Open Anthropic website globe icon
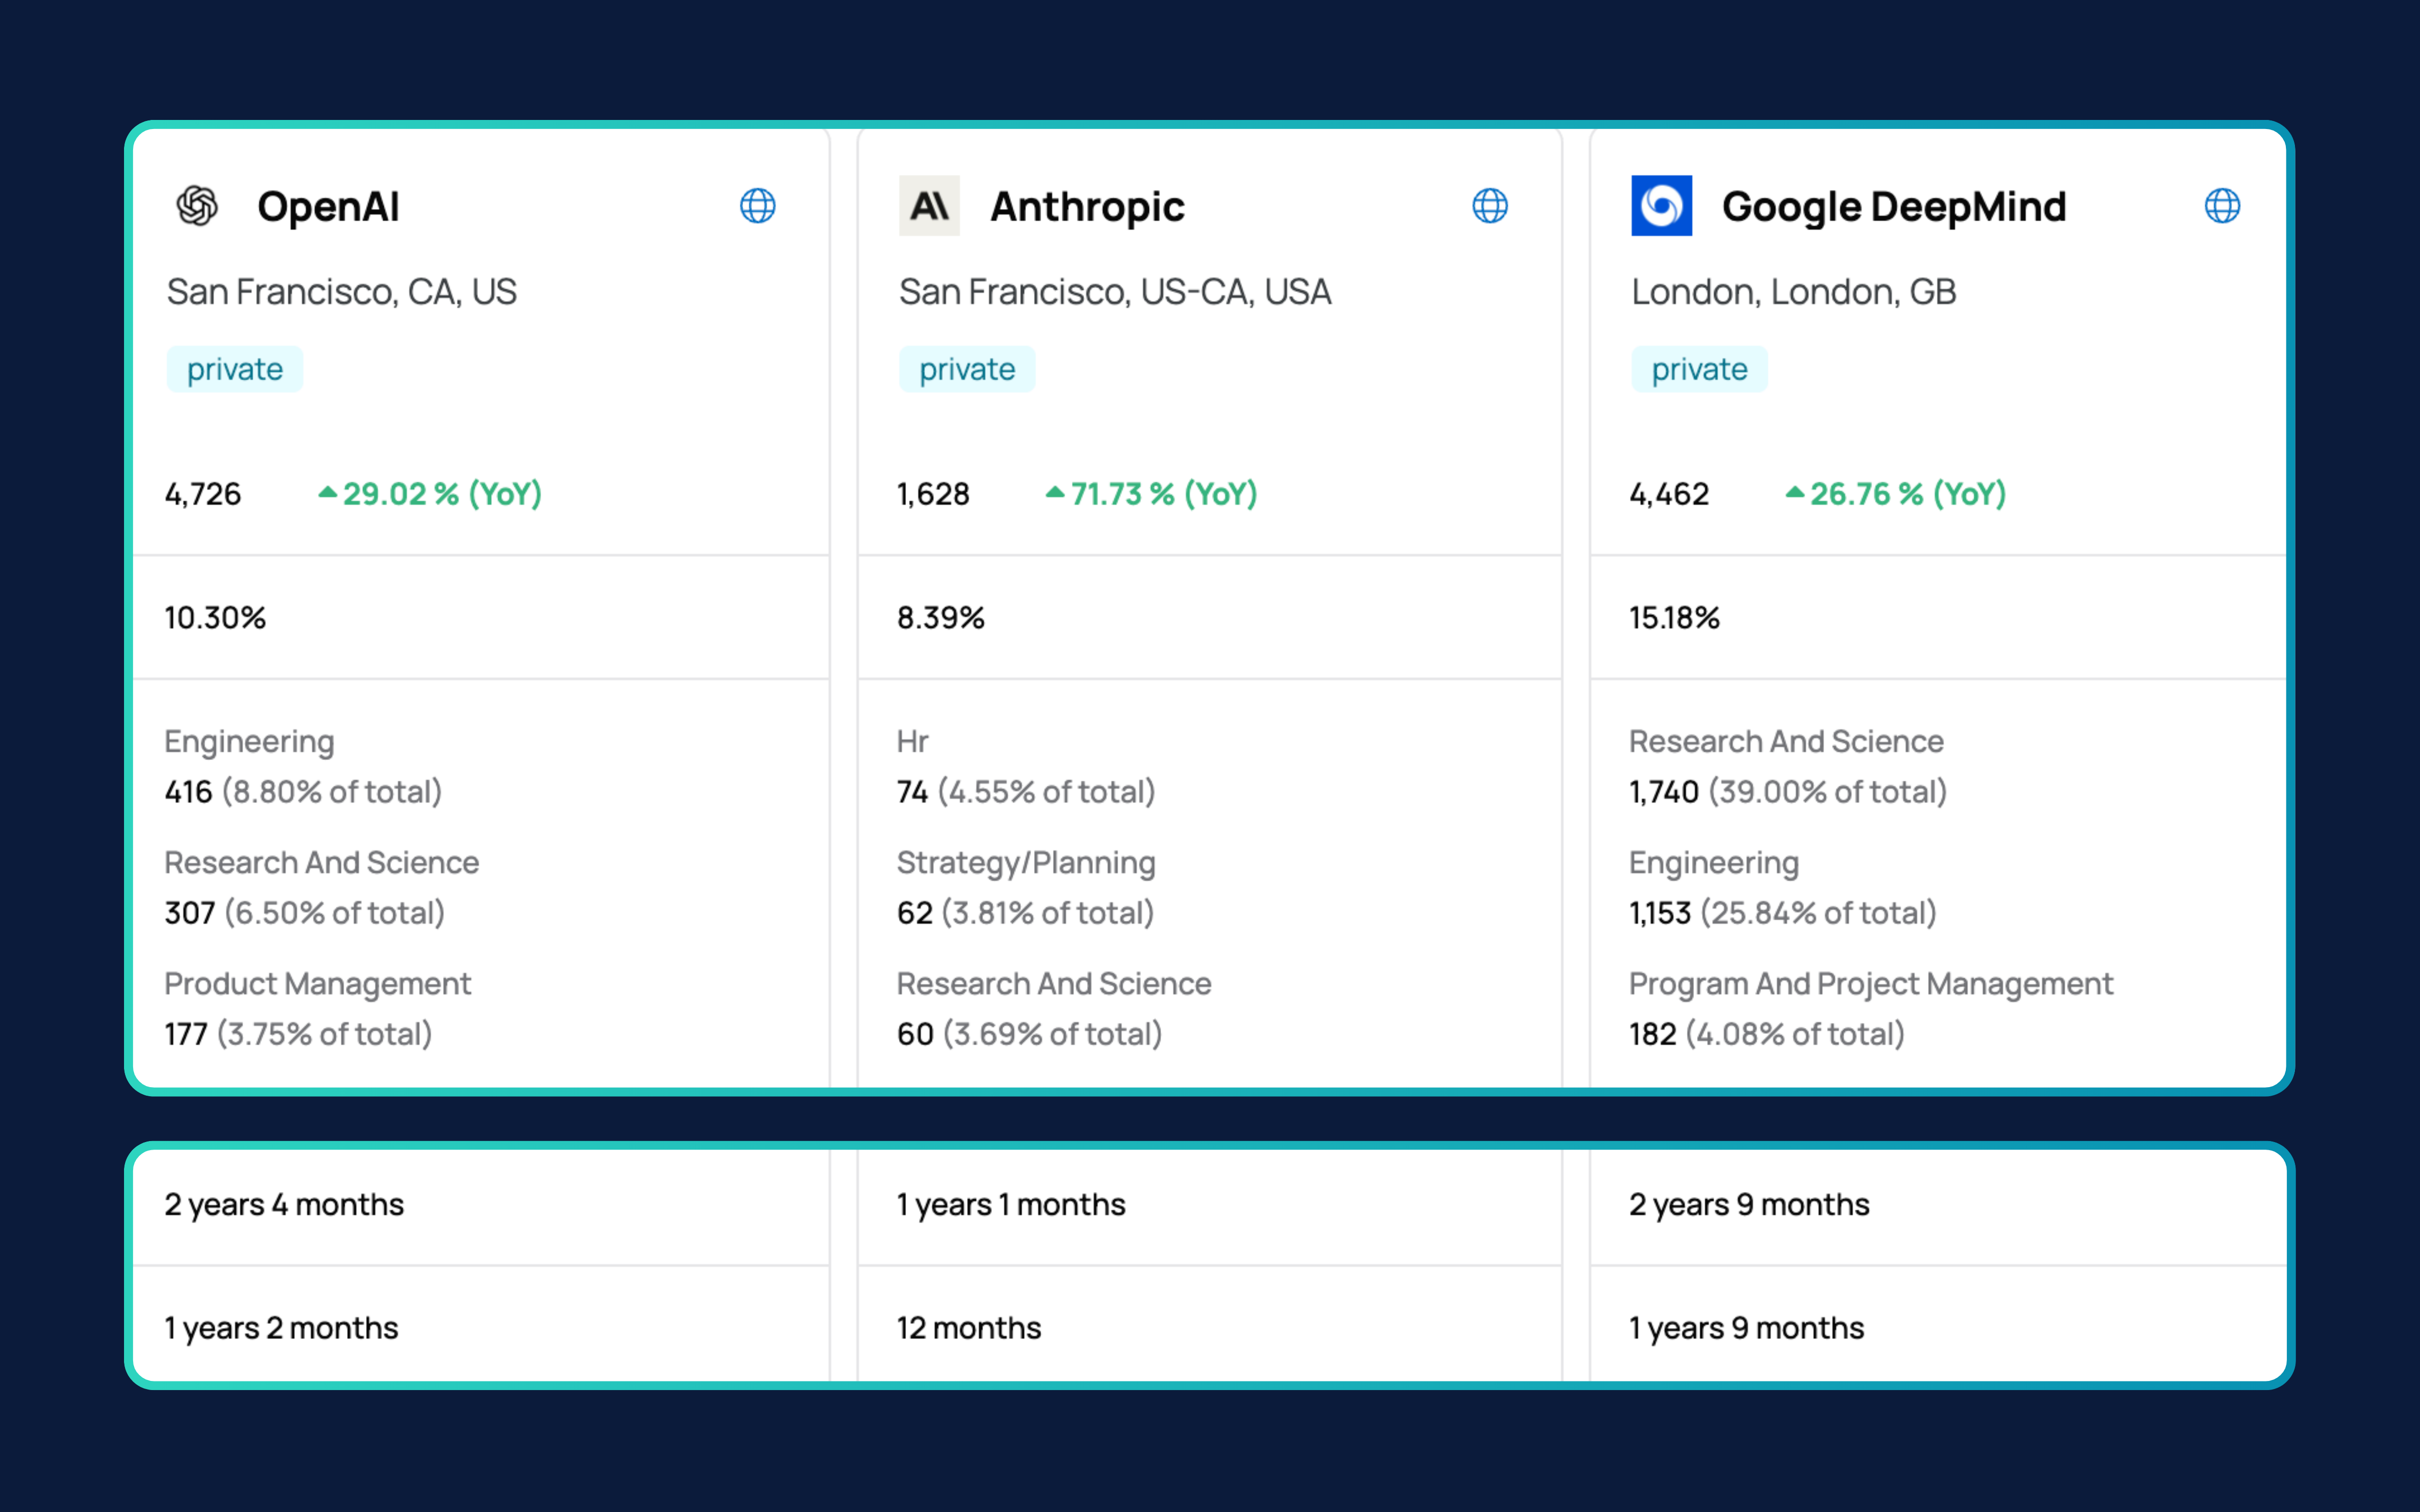Image resolution: width=2420 pixels, height=1512 pixels. tap(1490, 206)
